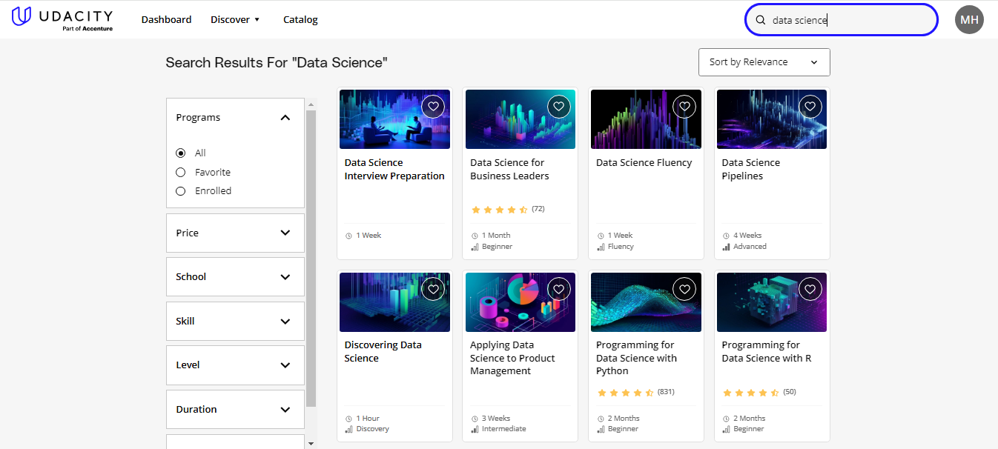
Task: Select the Favorite filter option
Action: 180,171
